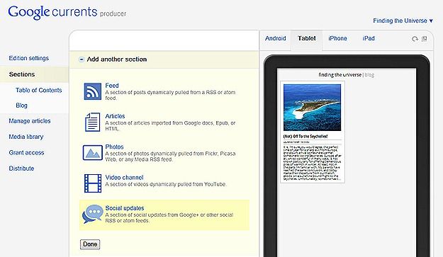The image size is (443, 257).
Task: Click the 'finding the universe | blog' preview header
Action: (347, 75)
